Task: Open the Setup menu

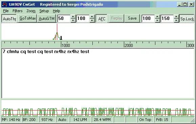Action: click(x=44, y=11)
